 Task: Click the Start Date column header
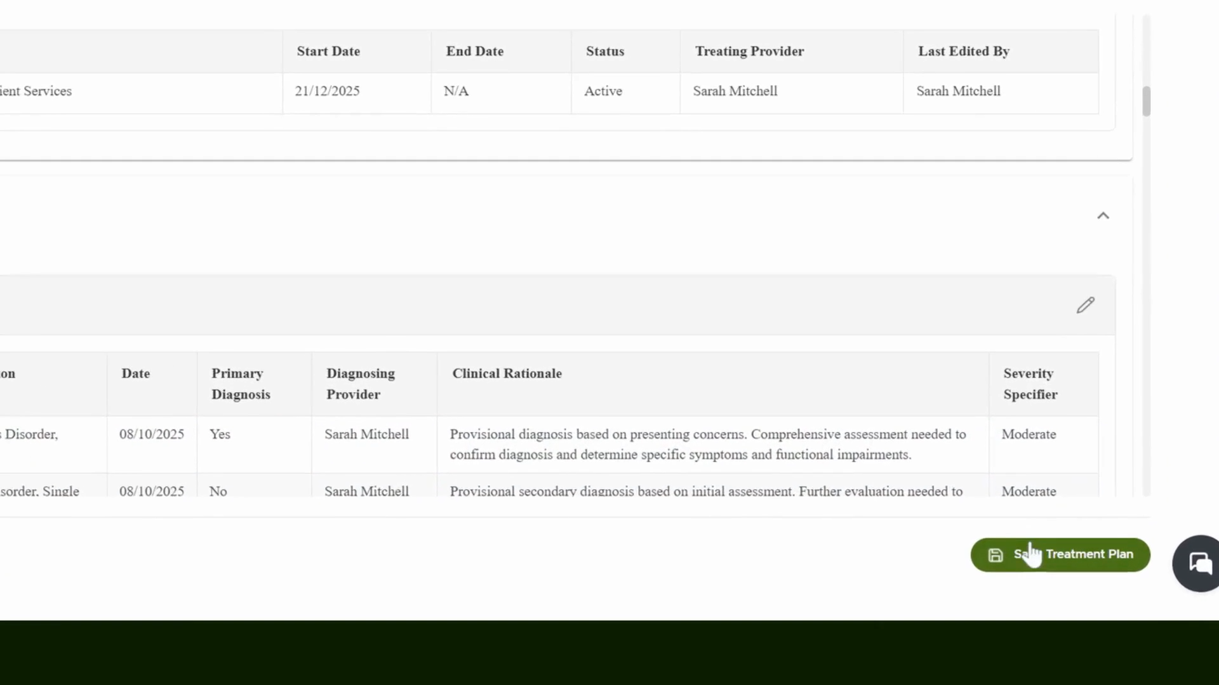328,51
